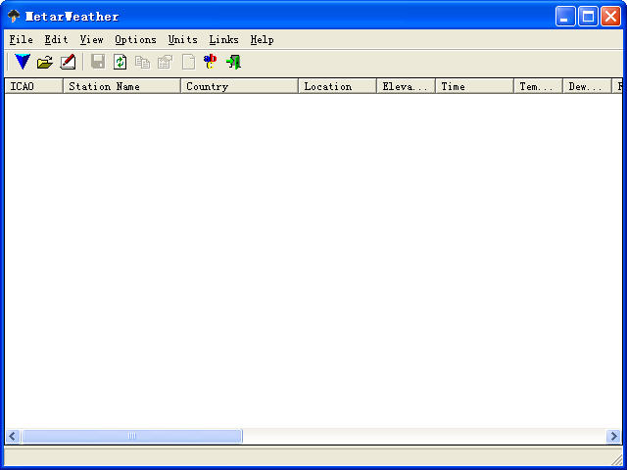Sort by the ICAO column header
The width and height of the screenshot is (627, 470).
pyautogui.click(x=34, y=86)
